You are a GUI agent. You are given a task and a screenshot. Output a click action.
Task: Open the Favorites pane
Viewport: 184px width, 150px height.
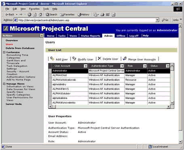67,15
